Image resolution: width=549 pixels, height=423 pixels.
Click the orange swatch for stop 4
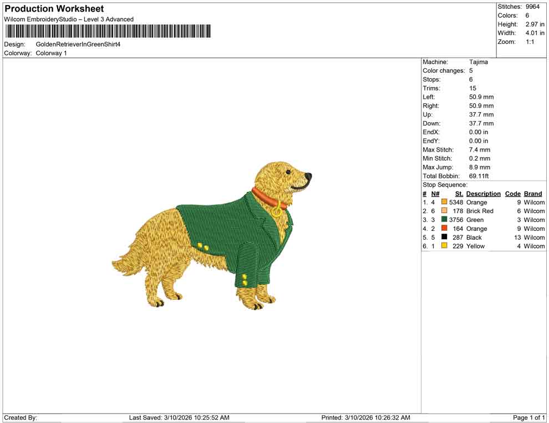(444, 229)
